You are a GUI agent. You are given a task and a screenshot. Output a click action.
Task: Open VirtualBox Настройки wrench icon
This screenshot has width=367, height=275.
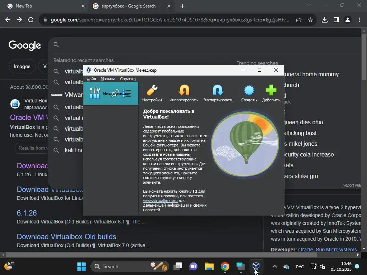(x=152, y=91)
